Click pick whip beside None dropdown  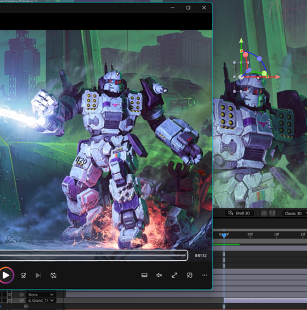point(22,295)
